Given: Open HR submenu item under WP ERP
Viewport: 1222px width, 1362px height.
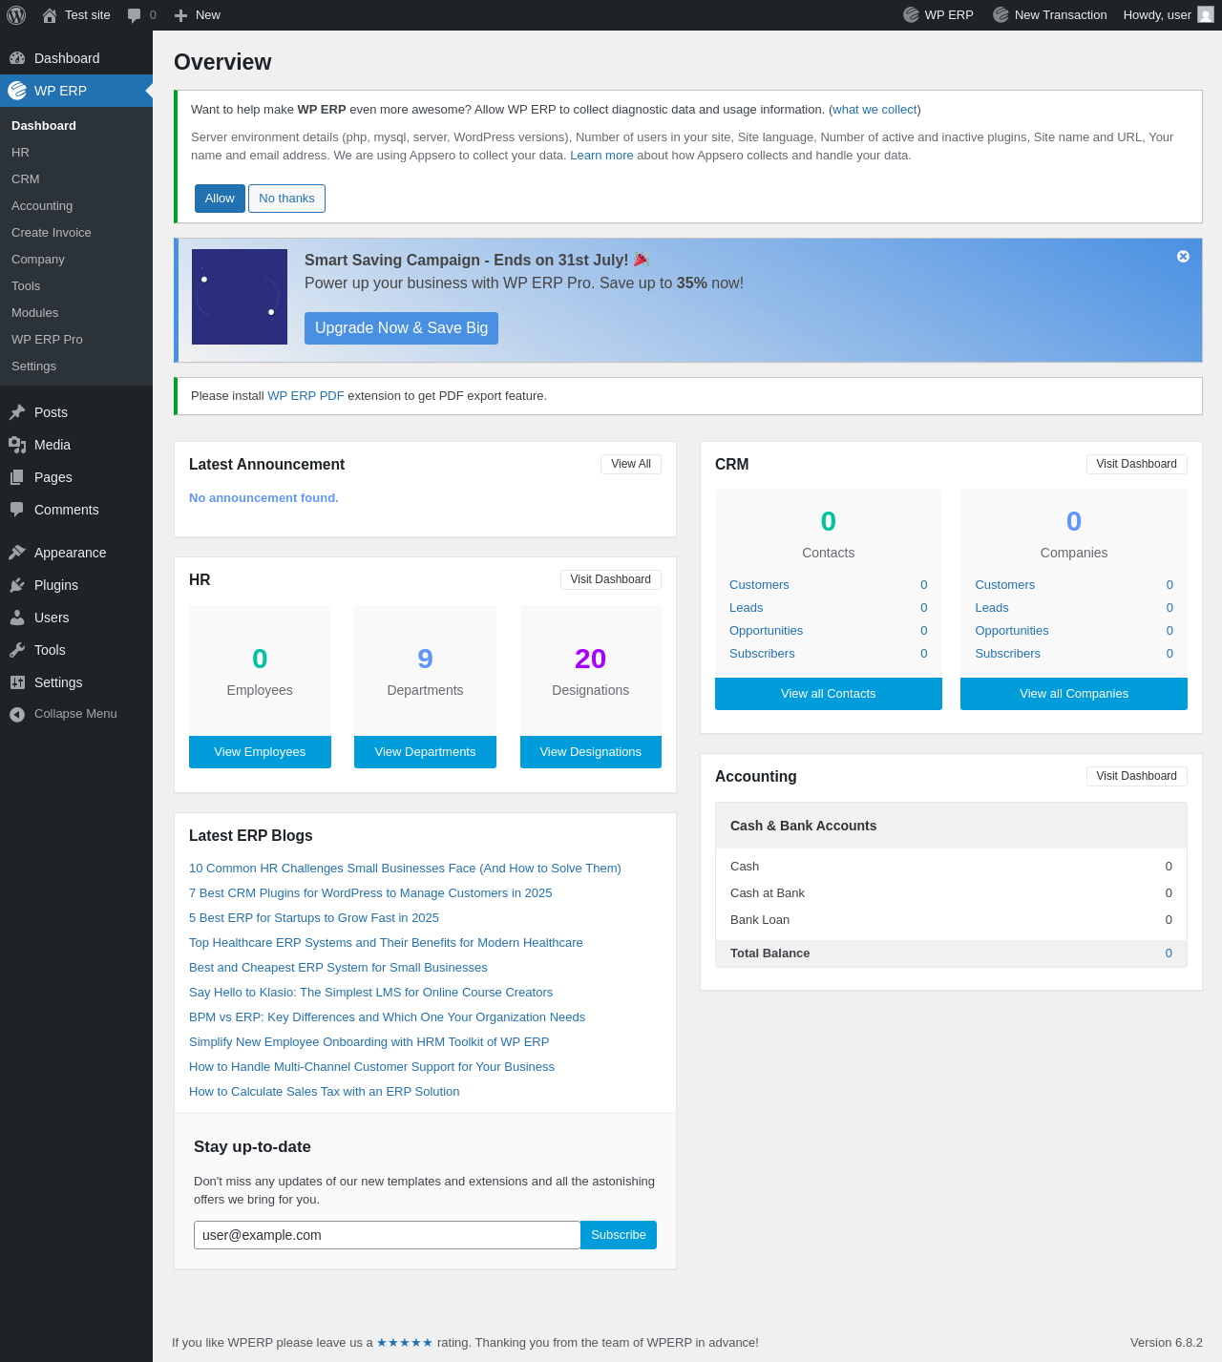Looking at the screenshot, I should click(20, 153).
